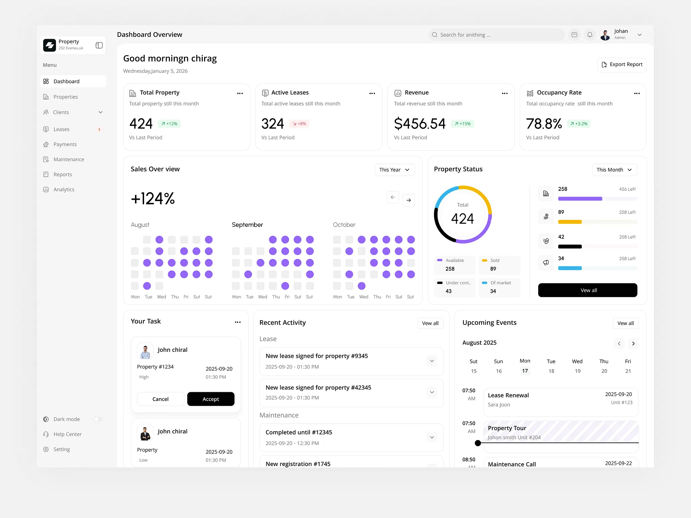
Task: Expand the Clients menu chevron
Action: (x=101, y=112)
